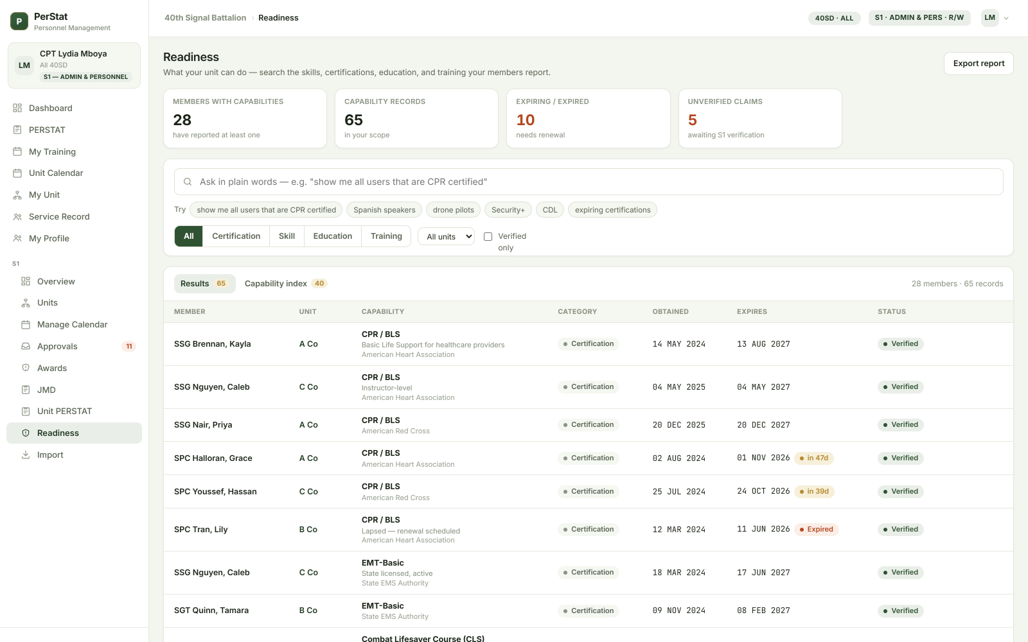Open Service Record people icon
This screenshot has height=642, width=1028.
pos(17,216)
